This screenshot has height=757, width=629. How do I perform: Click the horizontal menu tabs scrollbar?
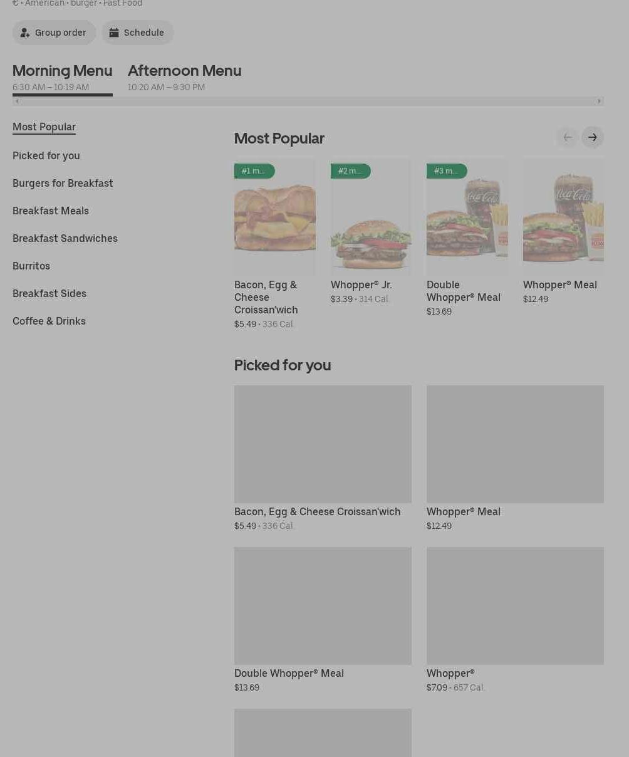[x=308, y=101]
